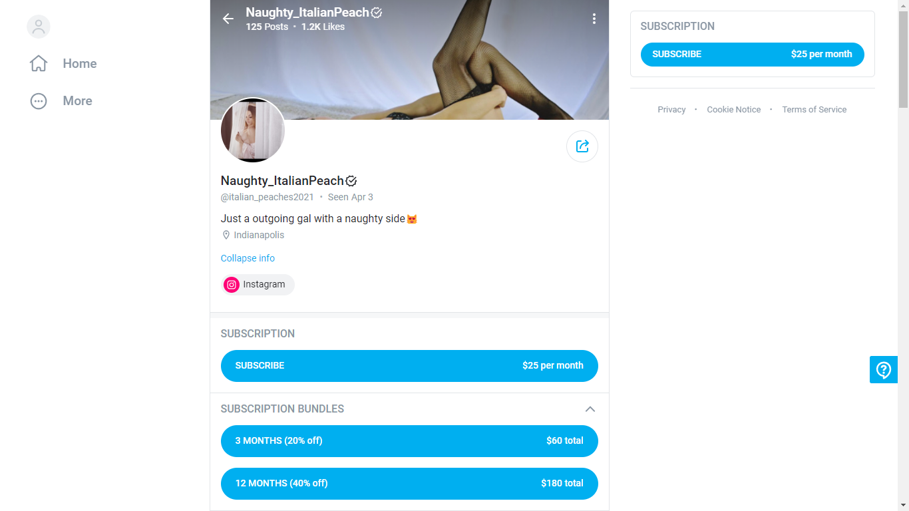
Task: Click the back arrow in profile header
Action: click(x=228, y=19)
